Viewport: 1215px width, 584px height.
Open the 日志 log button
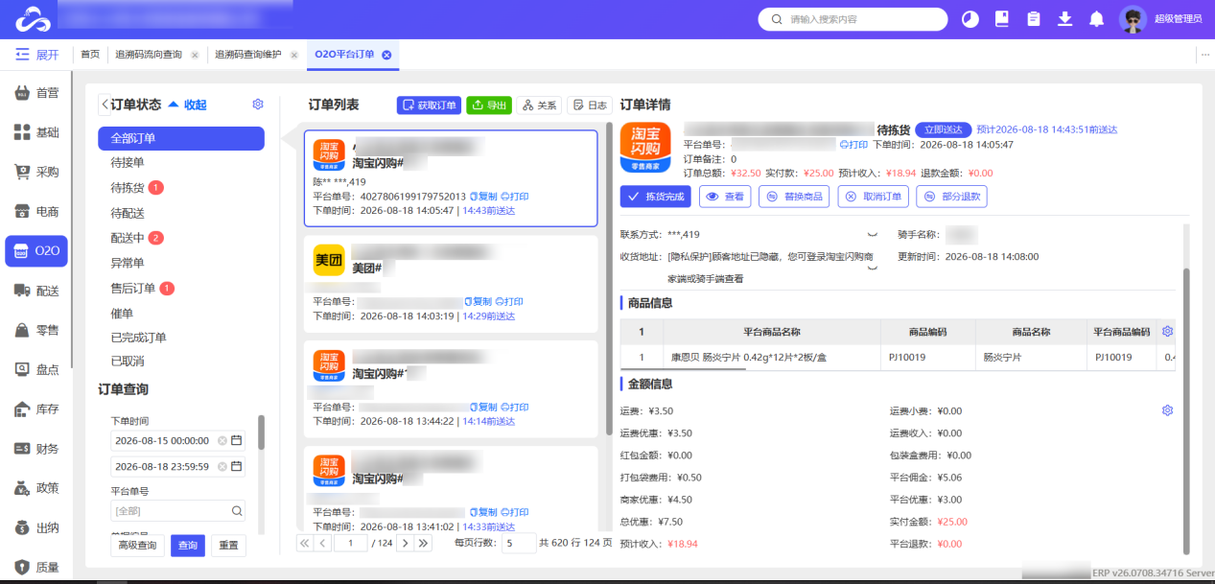point(589,105)
